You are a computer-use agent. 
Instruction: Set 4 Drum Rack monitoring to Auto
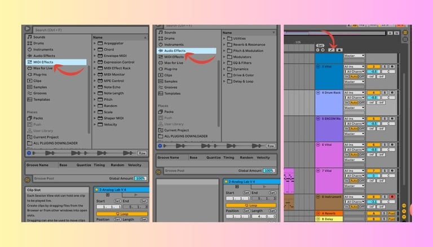coord(354,102)
